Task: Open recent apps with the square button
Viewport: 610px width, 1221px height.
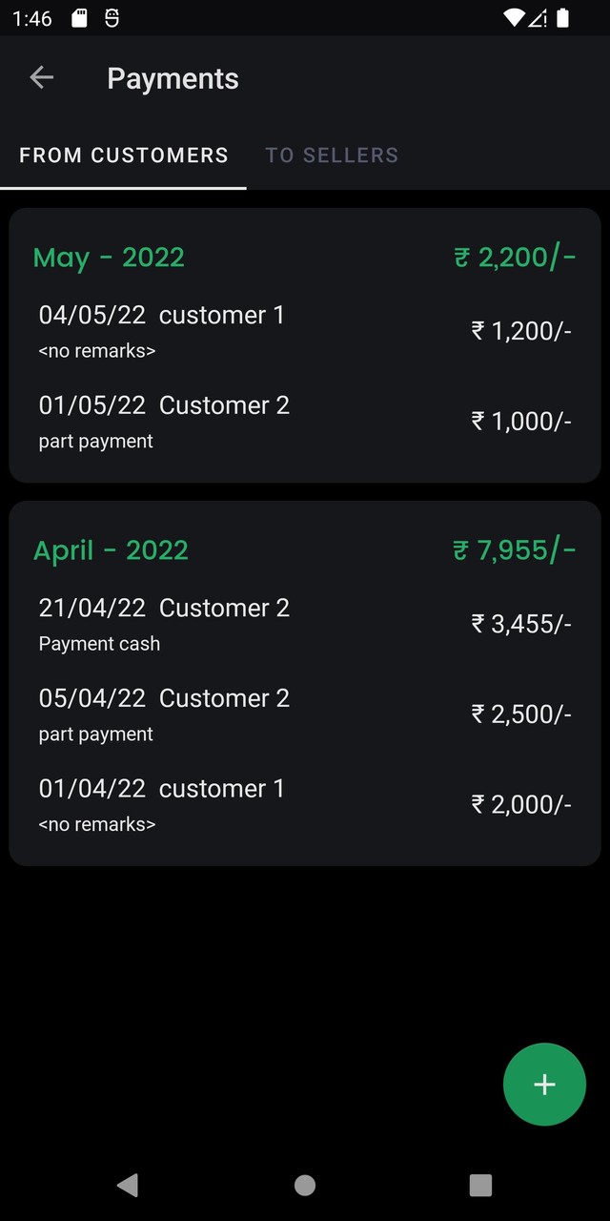Action: [480, 1185]
